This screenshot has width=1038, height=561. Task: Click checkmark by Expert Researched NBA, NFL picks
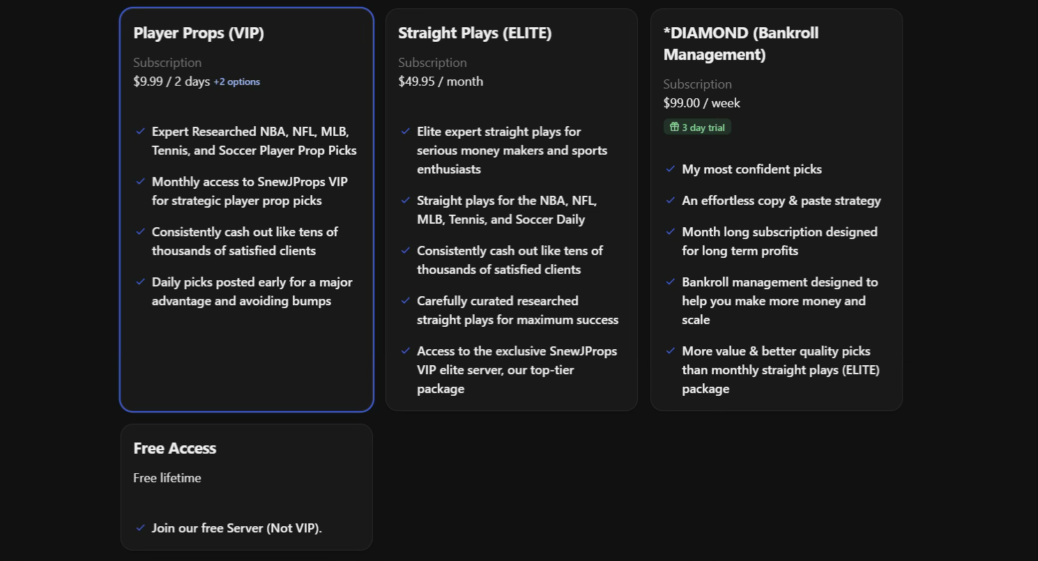[141, 131]
